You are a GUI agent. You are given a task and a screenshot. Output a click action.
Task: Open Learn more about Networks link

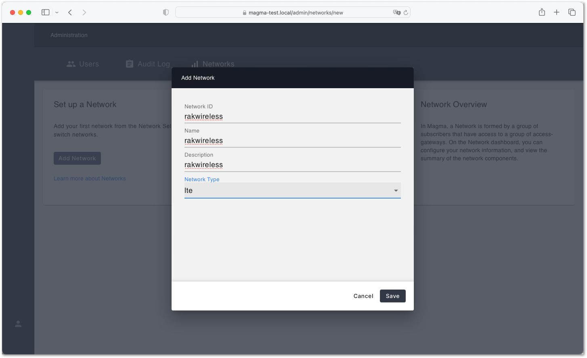point(90,178)
